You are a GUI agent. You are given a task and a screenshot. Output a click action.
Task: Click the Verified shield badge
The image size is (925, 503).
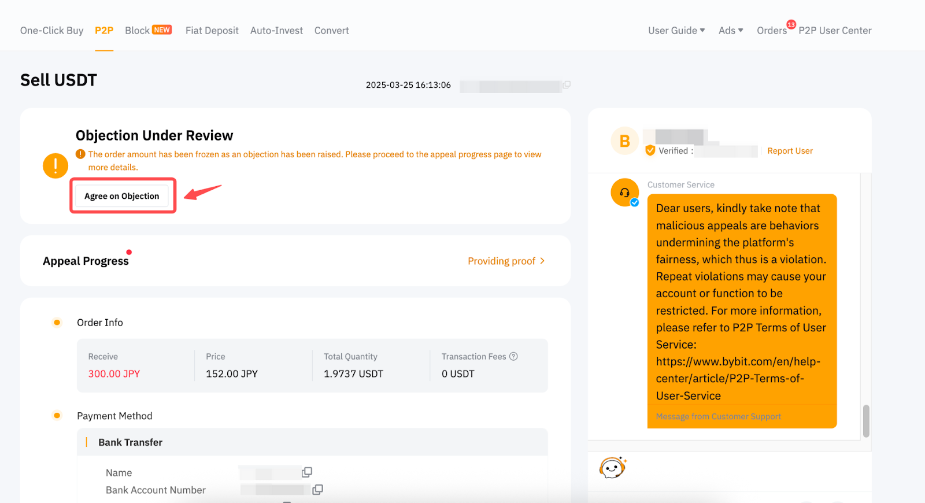coord(650,150)
